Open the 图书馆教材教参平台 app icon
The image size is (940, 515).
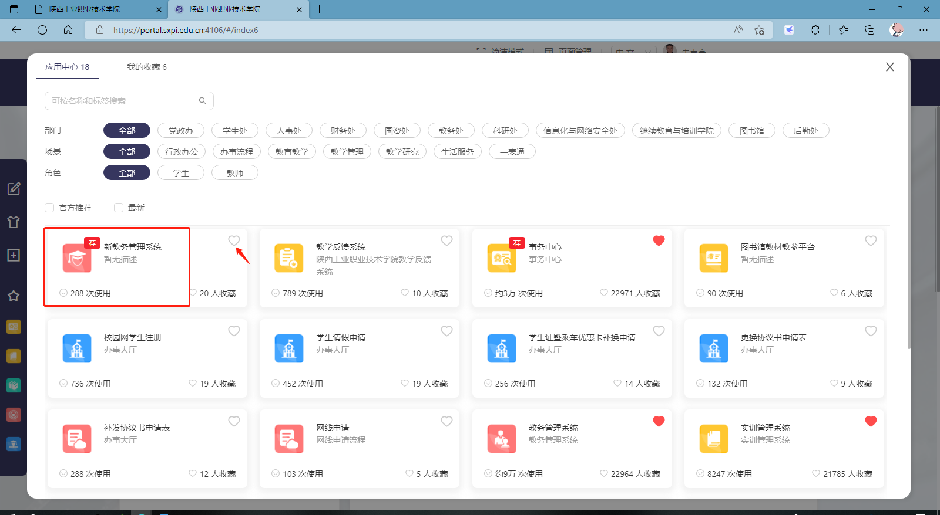[714, 258]
